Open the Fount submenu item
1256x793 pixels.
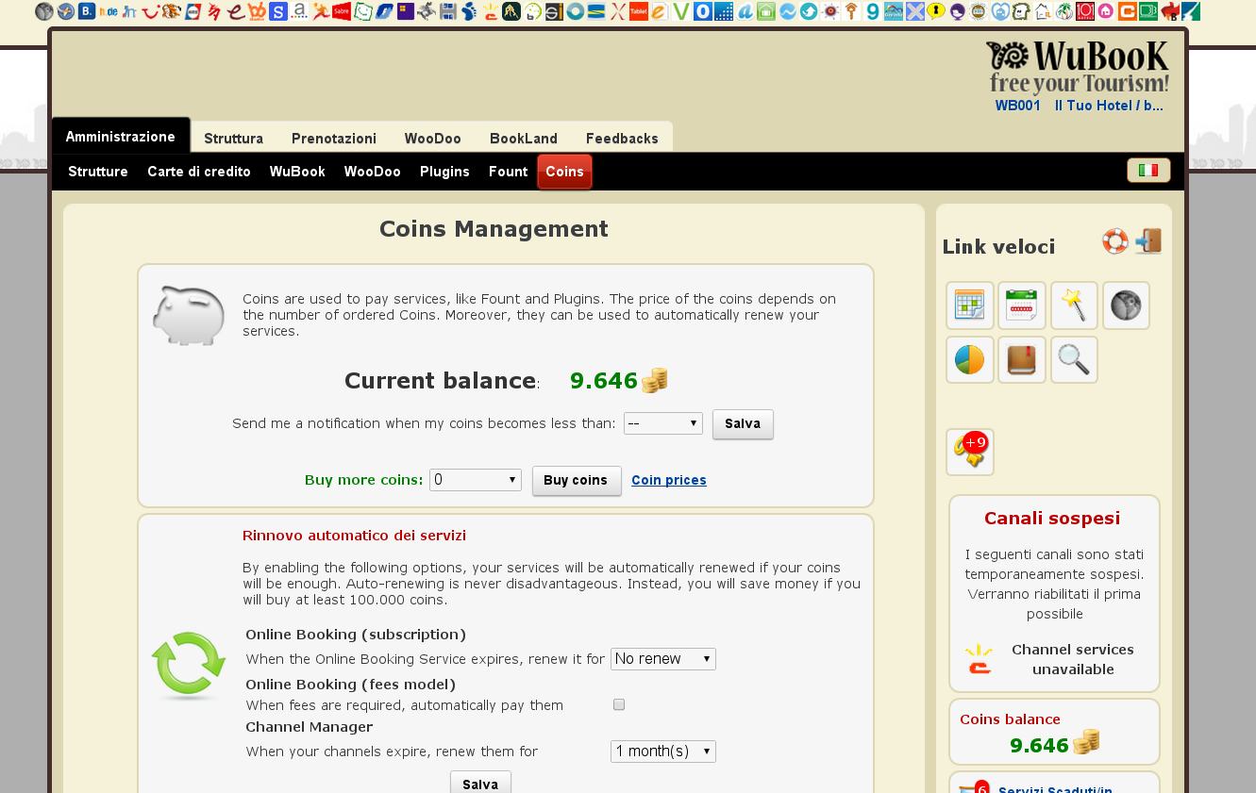(508, 172)
